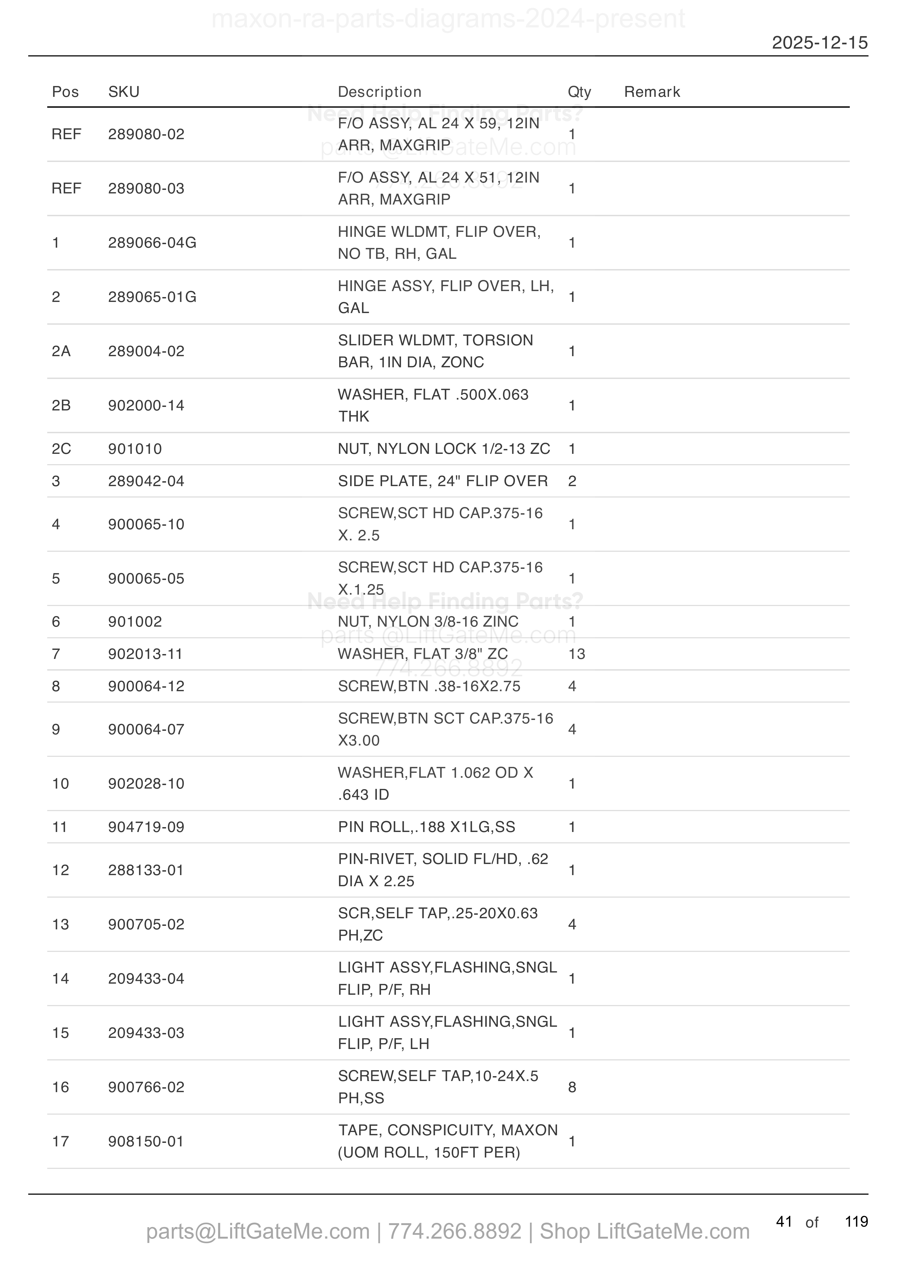Select the 2A slider weldment SKU 289004-02
This screenshot has height=1269, width=897.
(147, 351)
